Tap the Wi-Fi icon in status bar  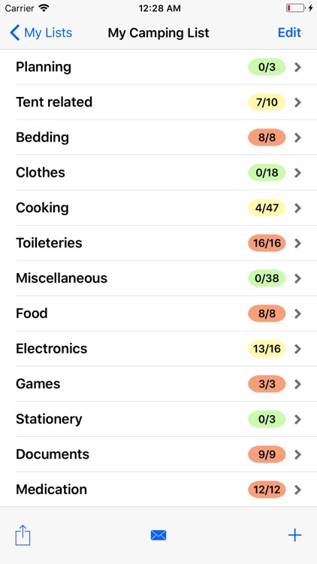pyautogui.click(x=44, y=8)
